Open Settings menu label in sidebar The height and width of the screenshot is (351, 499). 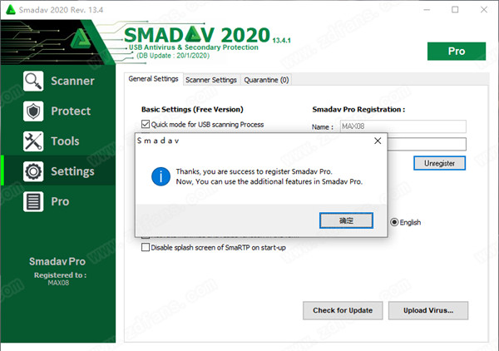click(72, 171)
